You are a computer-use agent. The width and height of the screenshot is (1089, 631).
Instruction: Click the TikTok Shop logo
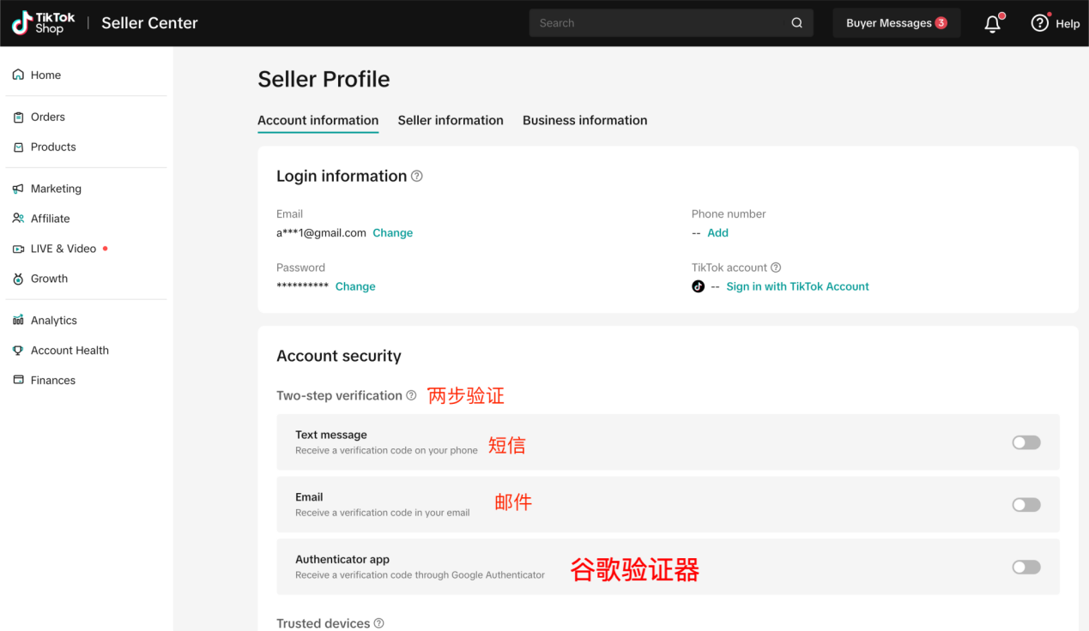[x=44, y=23]
